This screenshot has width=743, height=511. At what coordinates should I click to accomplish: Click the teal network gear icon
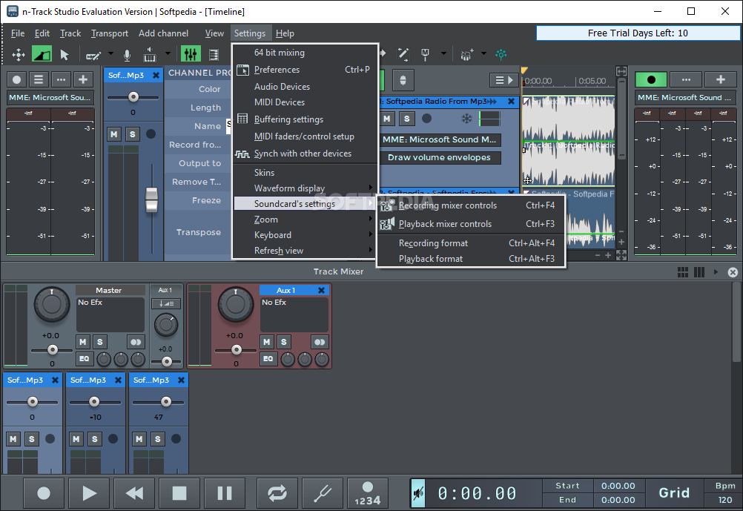501,55
